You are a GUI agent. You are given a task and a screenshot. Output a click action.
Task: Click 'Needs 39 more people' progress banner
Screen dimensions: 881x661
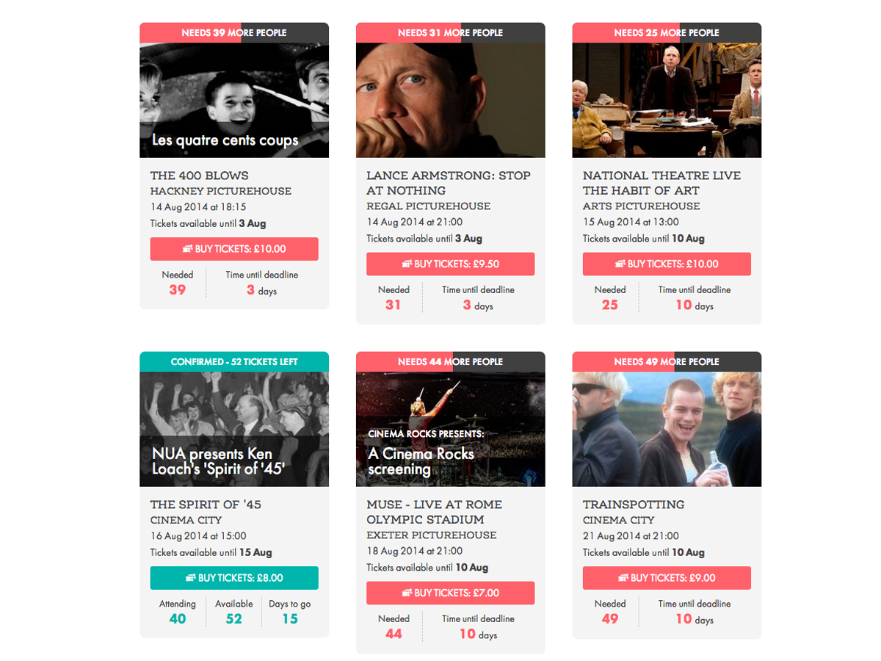pyautogui.click(x=234, y=32)
